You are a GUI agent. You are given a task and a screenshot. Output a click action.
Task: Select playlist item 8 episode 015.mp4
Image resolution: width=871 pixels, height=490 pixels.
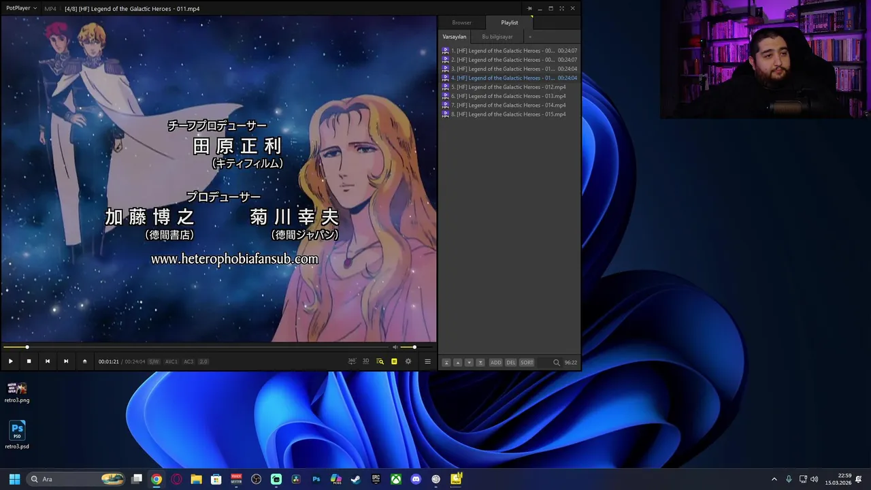click(510, 114)
